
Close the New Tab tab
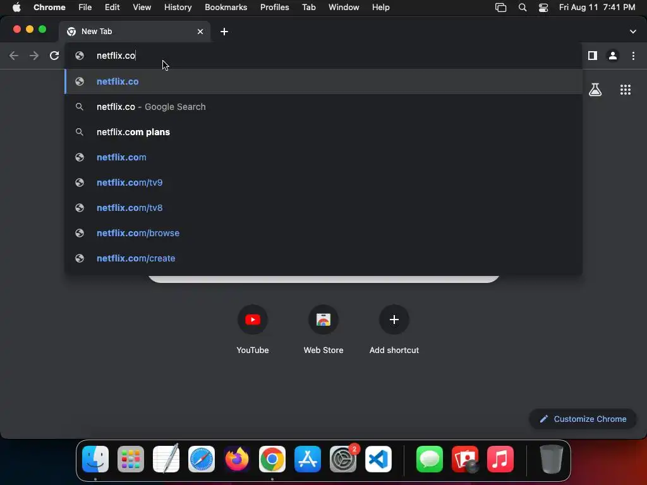click(x=200, y=32)
